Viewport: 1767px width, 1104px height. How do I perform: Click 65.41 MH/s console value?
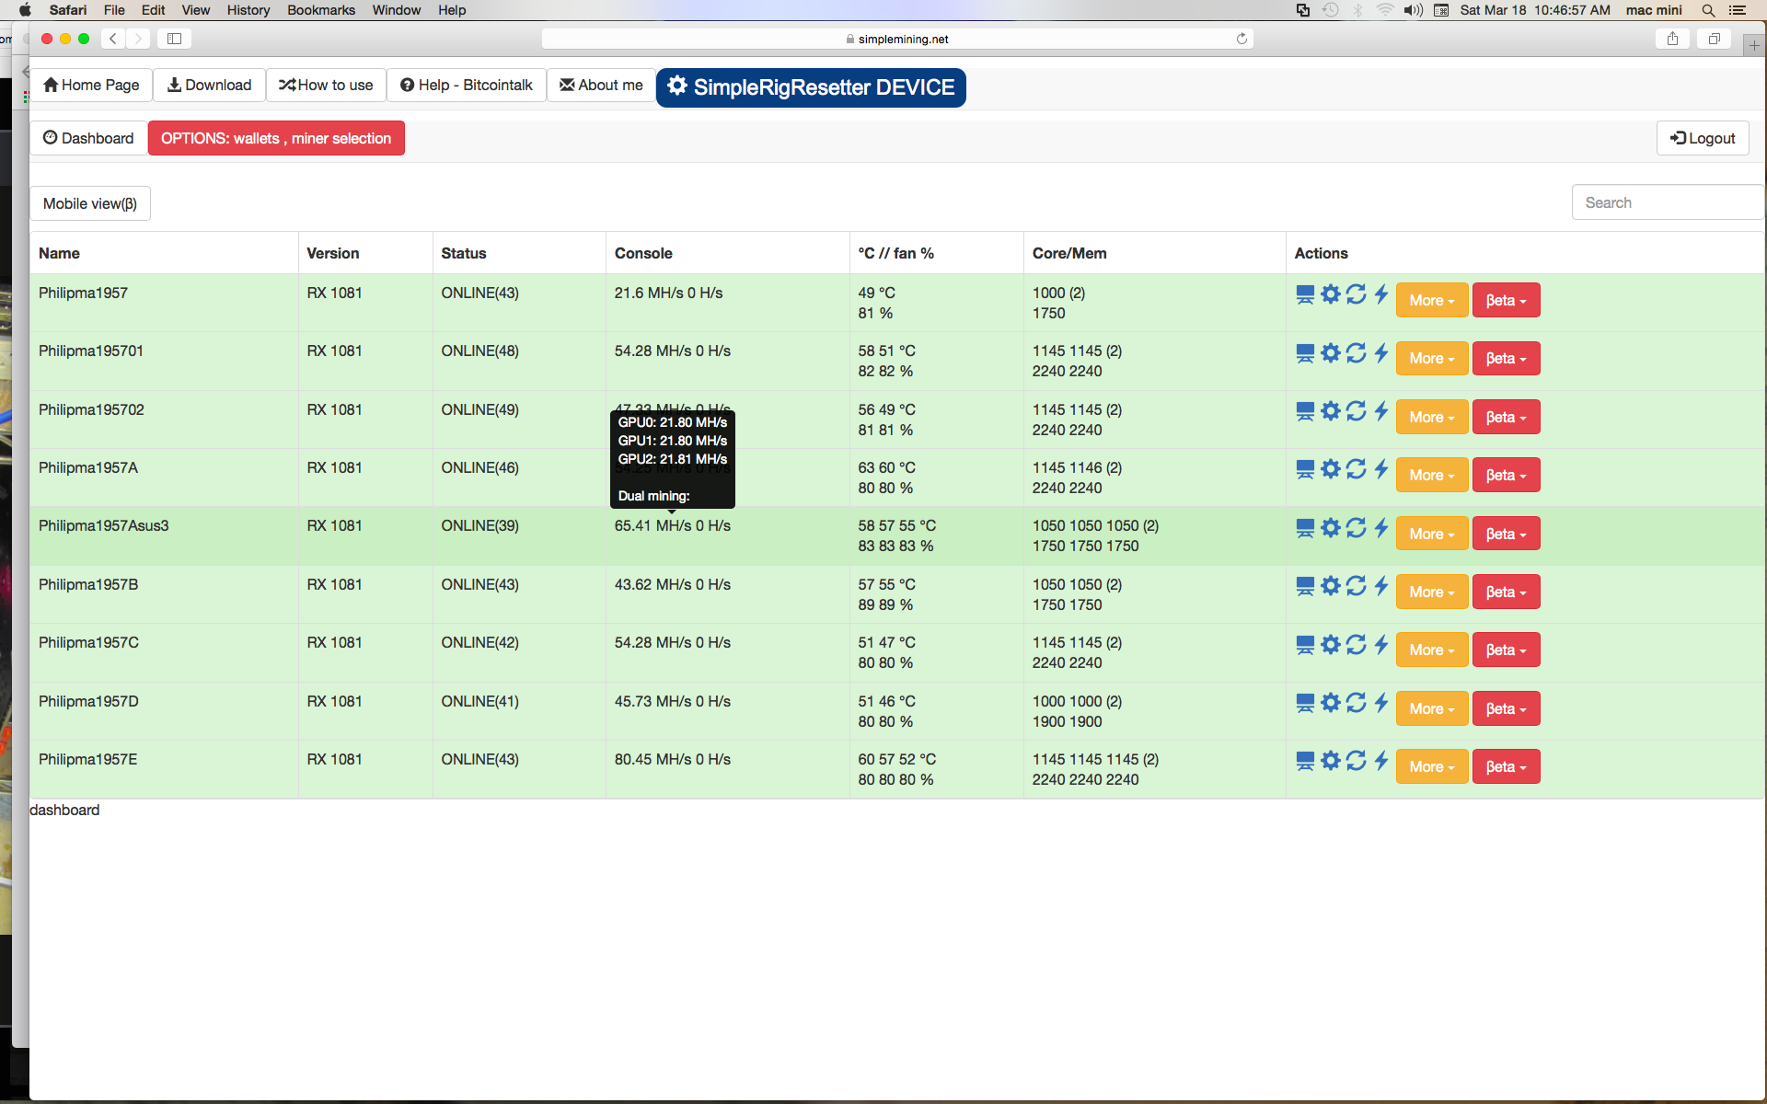pyautogui.click(x=673, y=525)
